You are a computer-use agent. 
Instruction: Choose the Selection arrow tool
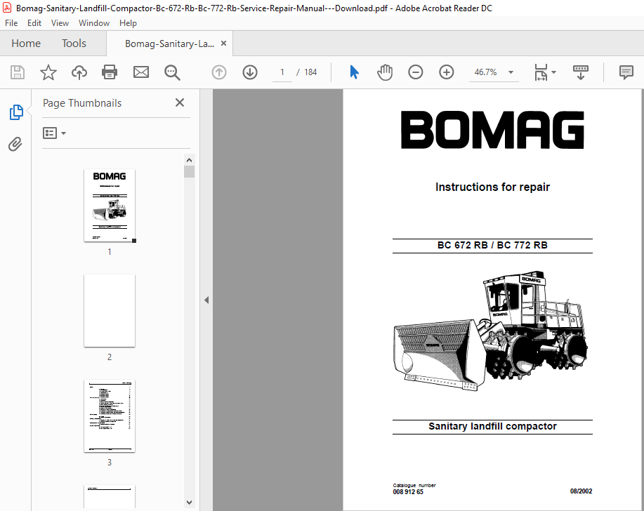point(354,72)
